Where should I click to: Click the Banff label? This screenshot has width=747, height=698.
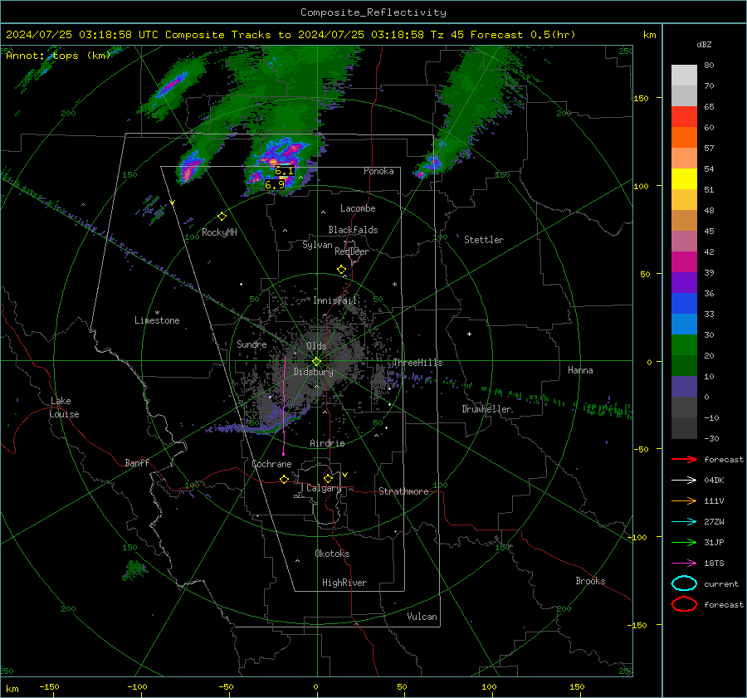click(x=137, y=462)
